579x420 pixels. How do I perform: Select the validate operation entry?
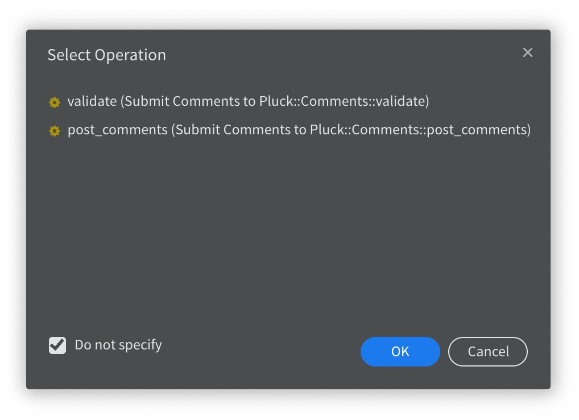[248, 102]
